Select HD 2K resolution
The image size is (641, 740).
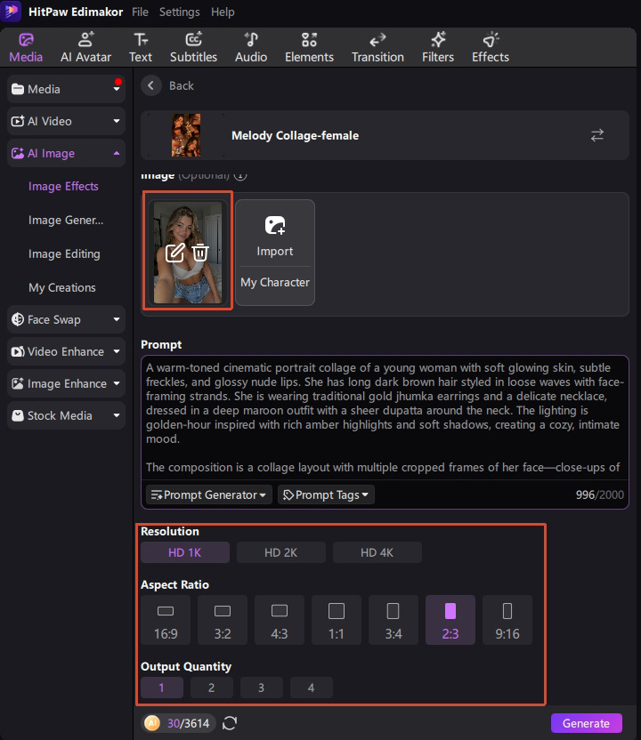click(x=281, y=552)
